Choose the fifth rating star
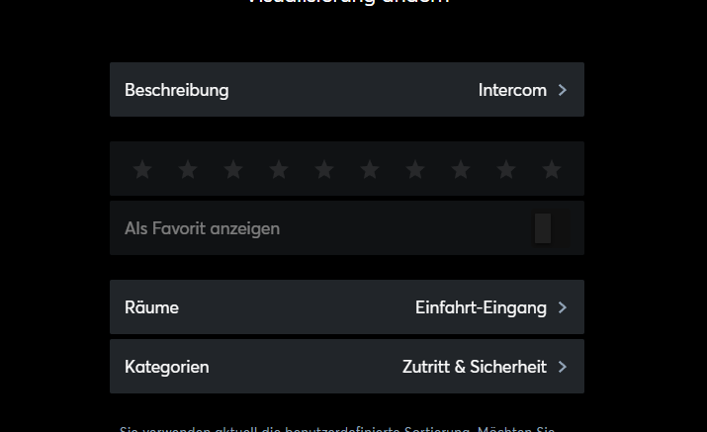Image resolution: width=707 pixels, height=432 pixels. [x=324, y=170]
